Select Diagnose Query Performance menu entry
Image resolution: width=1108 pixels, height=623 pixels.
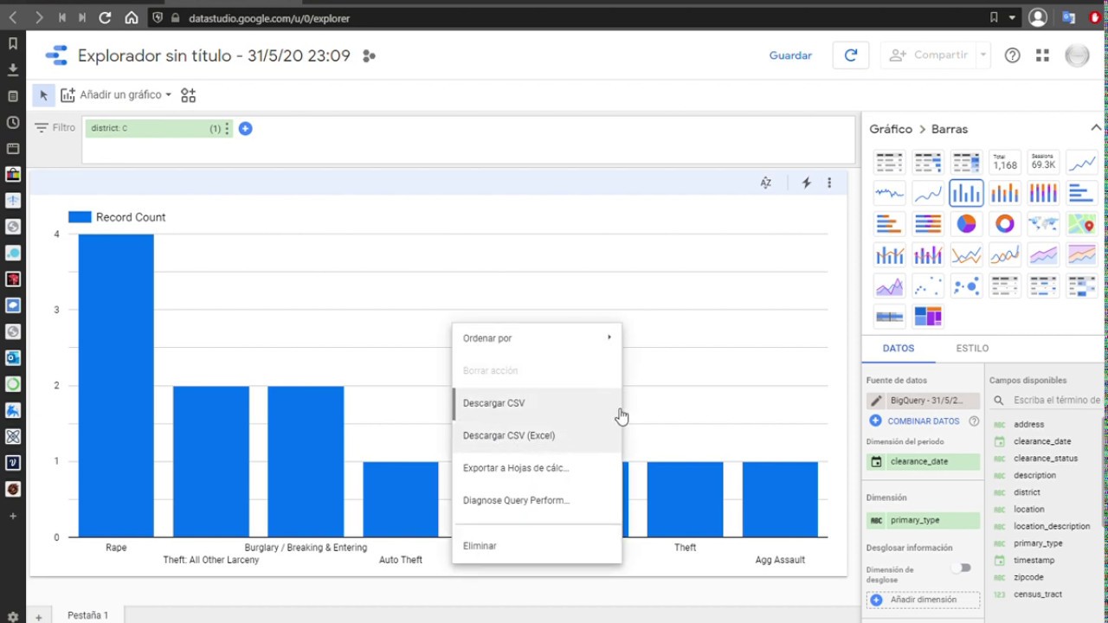click(x=537, y=500)
